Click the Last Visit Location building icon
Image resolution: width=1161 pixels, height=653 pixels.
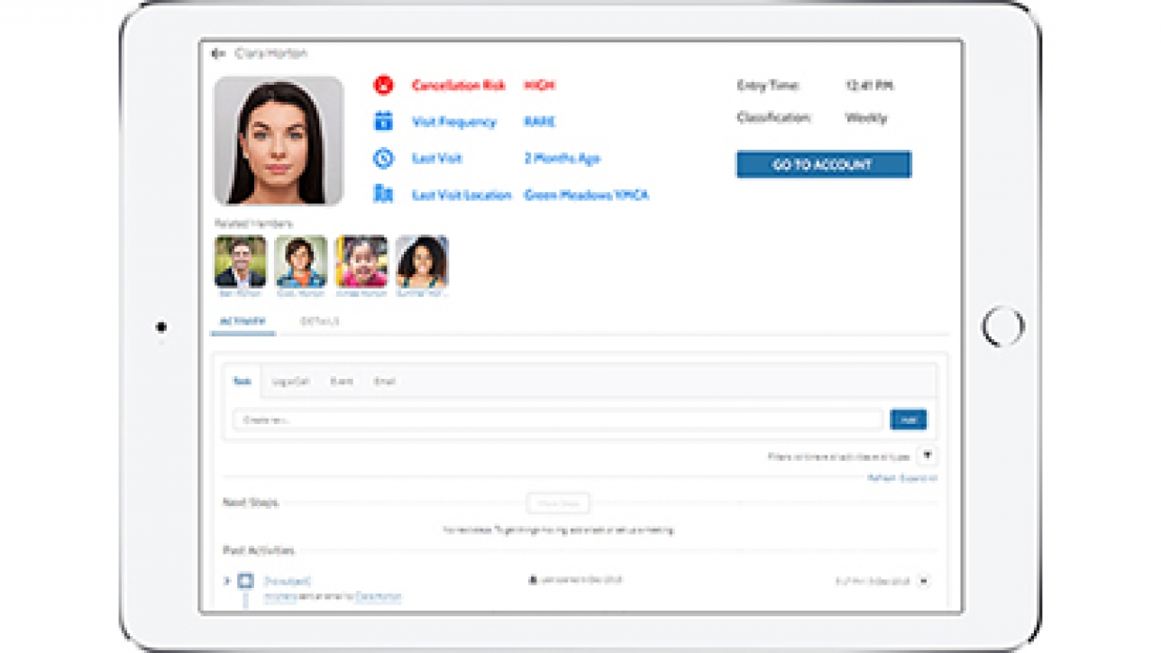point(384,195)
